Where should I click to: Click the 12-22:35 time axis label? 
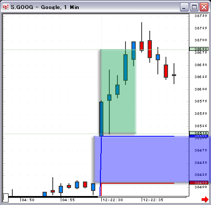(x=153, y=200)
